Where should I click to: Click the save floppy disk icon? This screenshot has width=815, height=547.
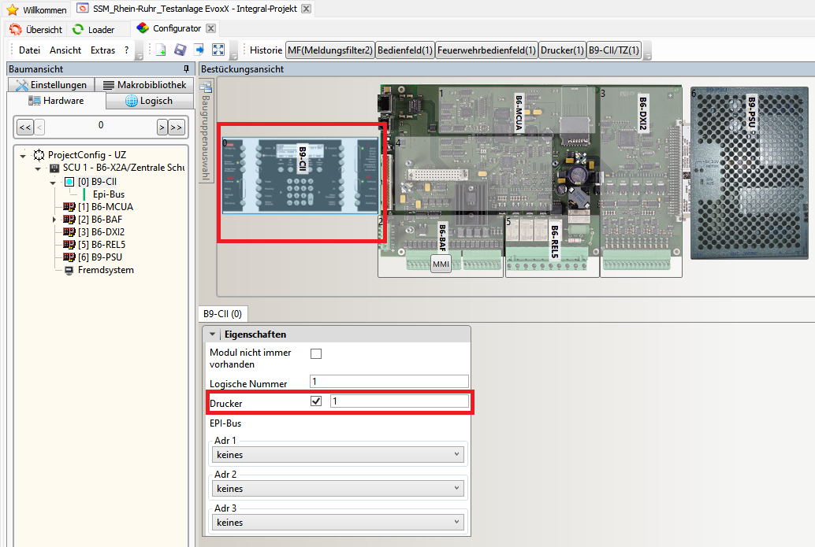180,50
